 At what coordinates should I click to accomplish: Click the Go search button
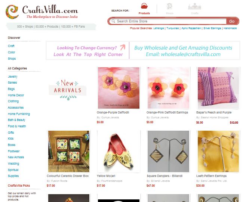pyautogui.click(x=232, y=21)
